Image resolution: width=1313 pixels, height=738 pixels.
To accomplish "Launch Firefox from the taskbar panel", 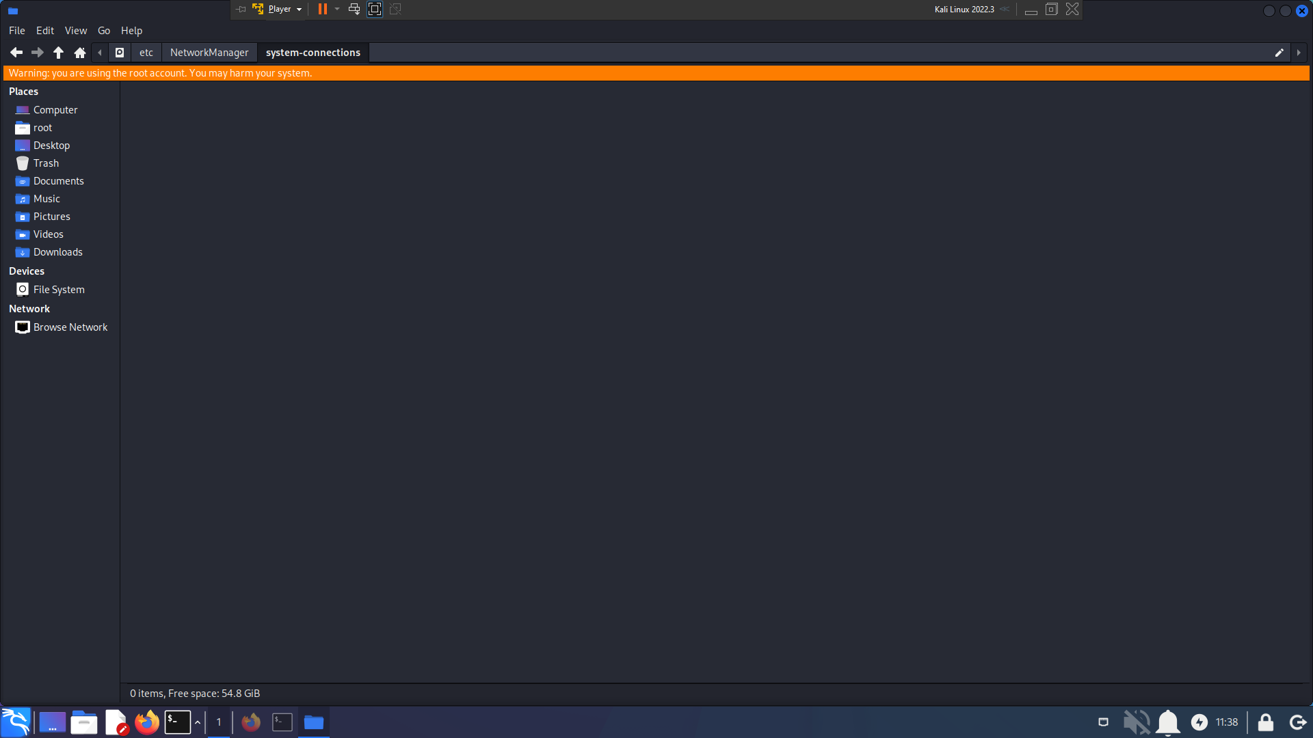I will [x=146, y=722].
